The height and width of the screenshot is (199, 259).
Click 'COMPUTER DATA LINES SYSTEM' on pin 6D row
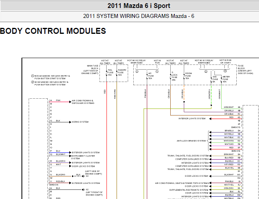pyautogui.click(x=192, y=166)
